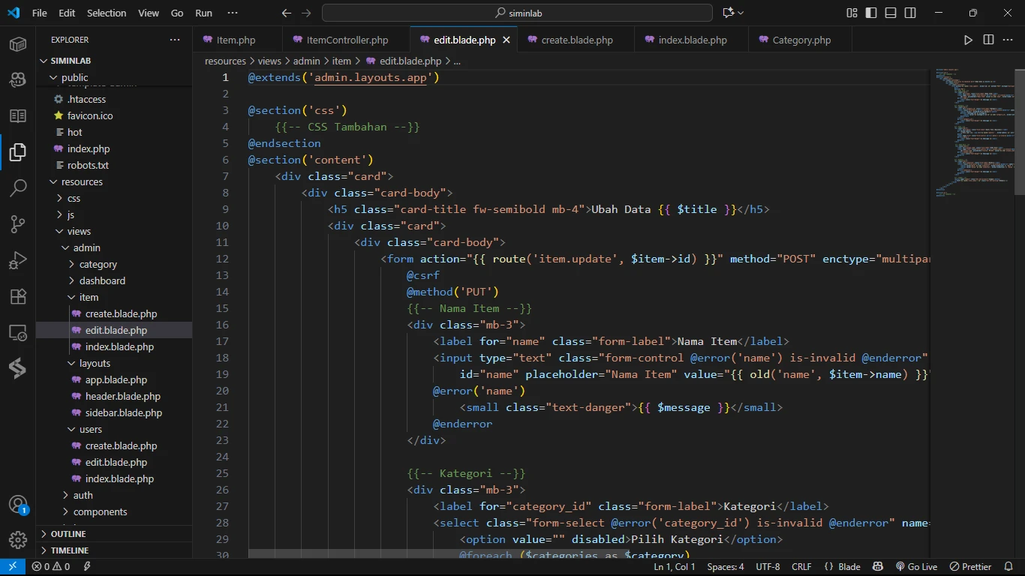Open the Search view in activity bar
This screenshot has height=576, width=1025.
pyautogui.click(x=18, y=187)
